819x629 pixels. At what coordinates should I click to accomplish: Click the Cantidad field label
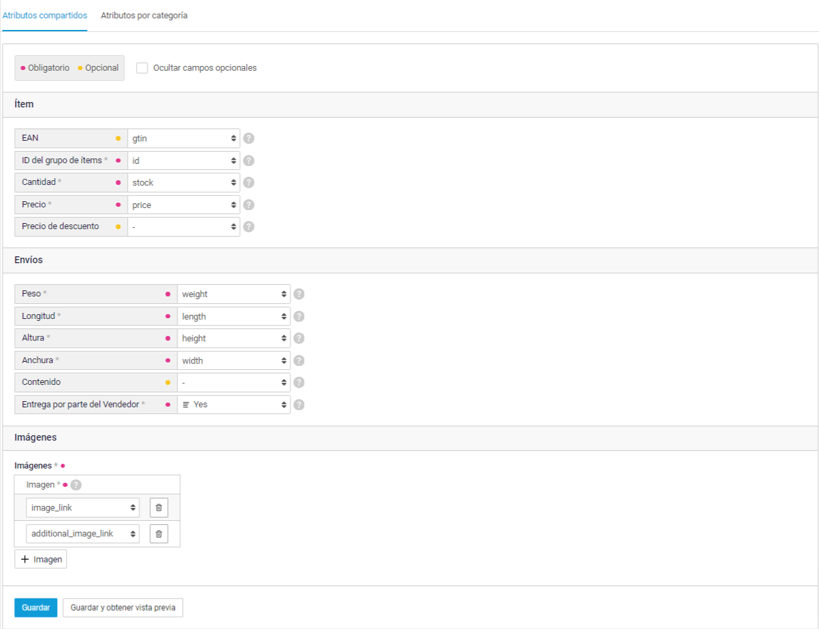pyautogui.click(x=39, y=182)
